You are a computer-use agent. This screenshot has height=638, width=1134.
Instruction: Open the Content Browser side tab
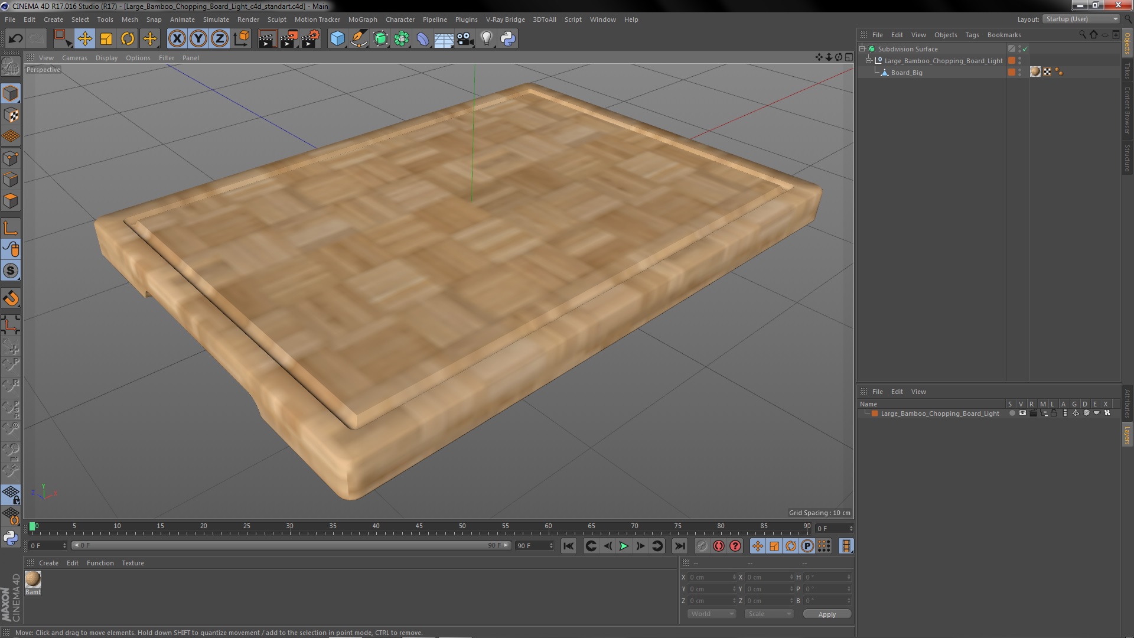pyautogui.click(x=1128, y=110)
